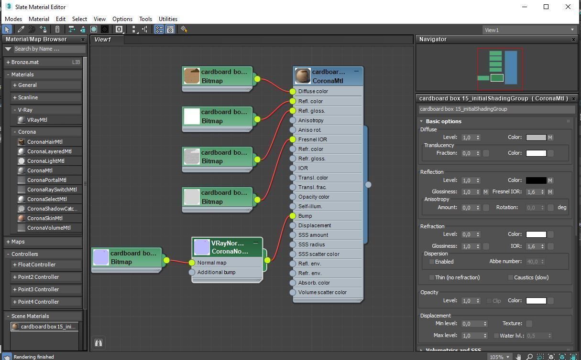The width and height of the screenshot is (581, 360).
Task: Click Zoom Extents Selected icon
Action: pos(562,357)
